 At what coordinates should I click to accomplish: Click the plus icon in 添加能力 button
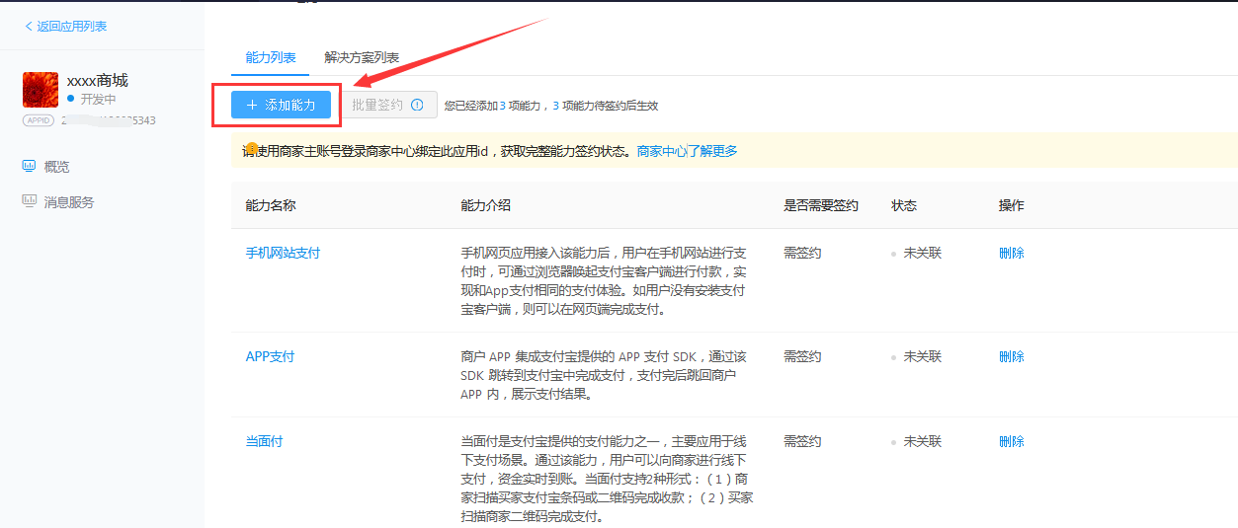tap(252, 105)
